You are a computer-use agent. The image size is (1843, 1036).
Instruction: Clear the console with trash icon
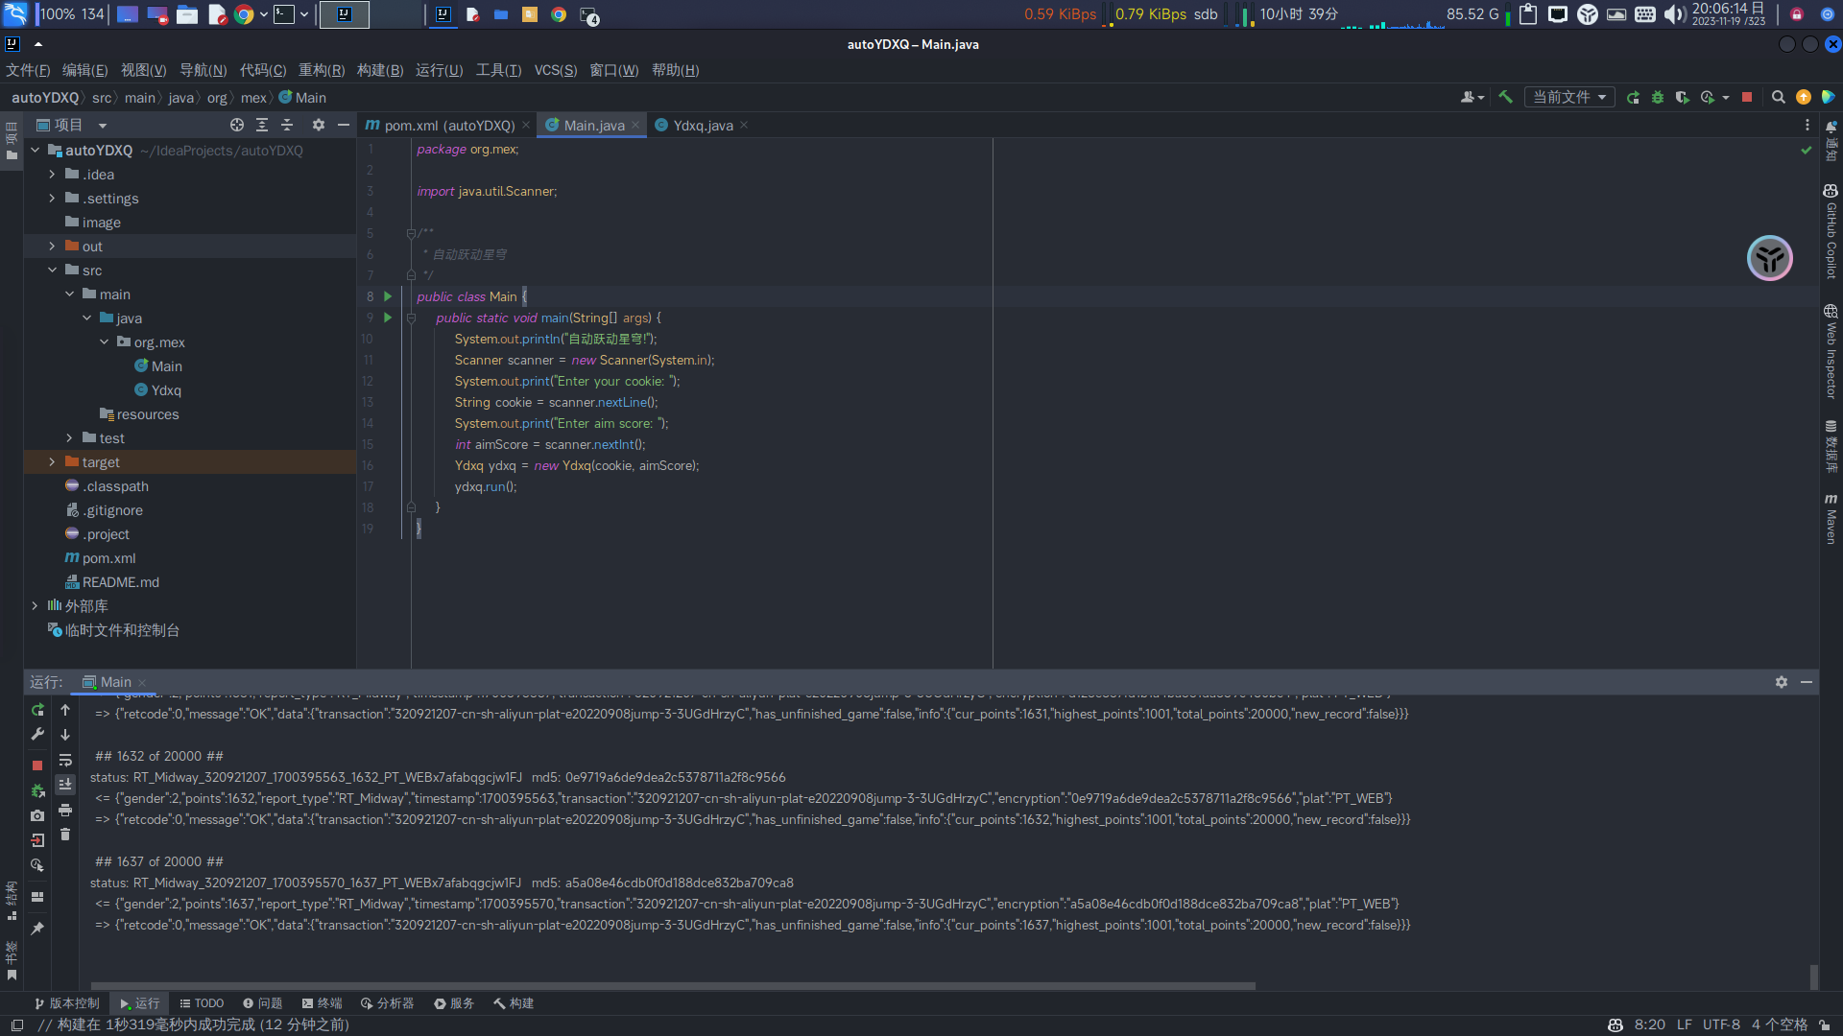(65, 835)
